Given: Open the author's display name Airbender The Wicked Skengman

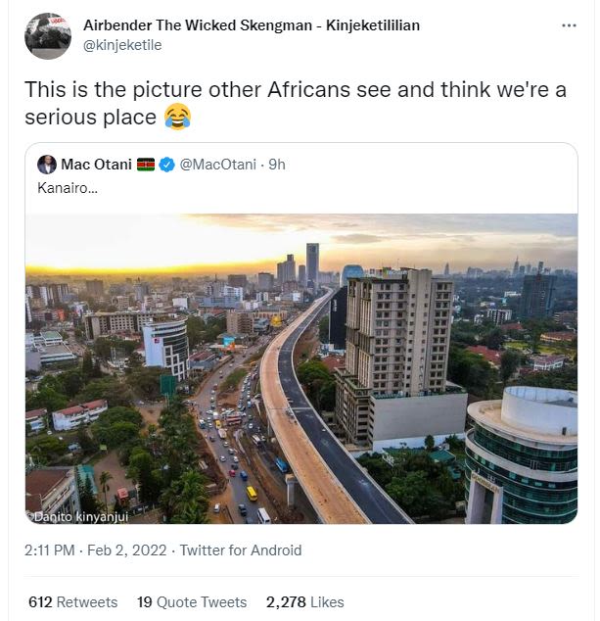Looking at the screenshot, I should 252,25.
